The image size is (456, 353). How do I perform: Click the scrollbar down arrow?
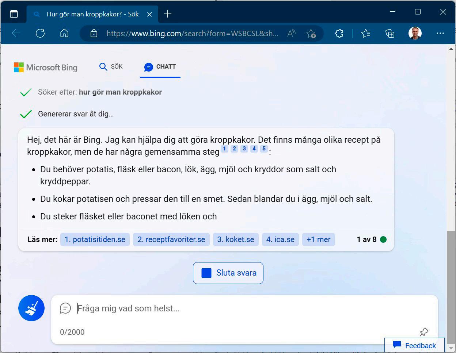click(x=451, y=348)
